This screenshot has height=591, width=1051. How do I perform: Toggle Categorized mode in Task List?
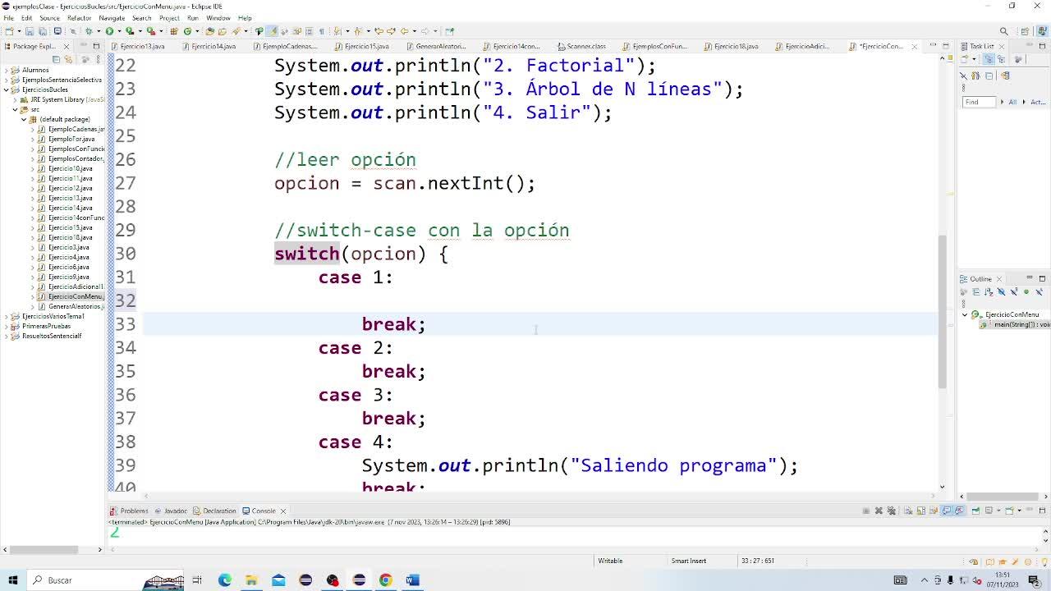click(989, 59)
